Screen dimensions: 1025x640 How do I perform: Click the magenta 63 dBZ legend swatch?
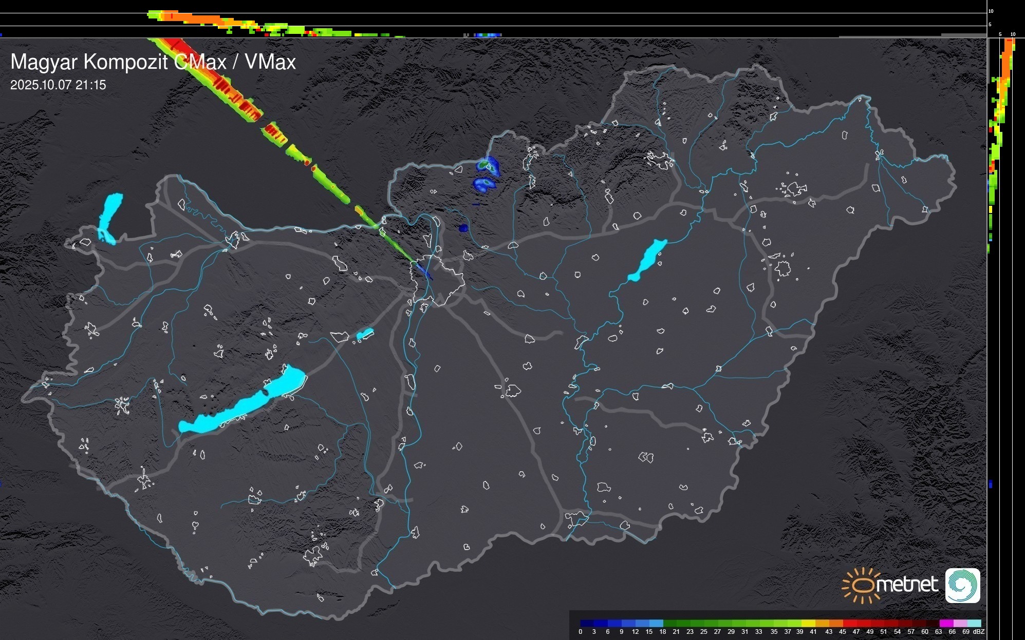pos(946,623)
